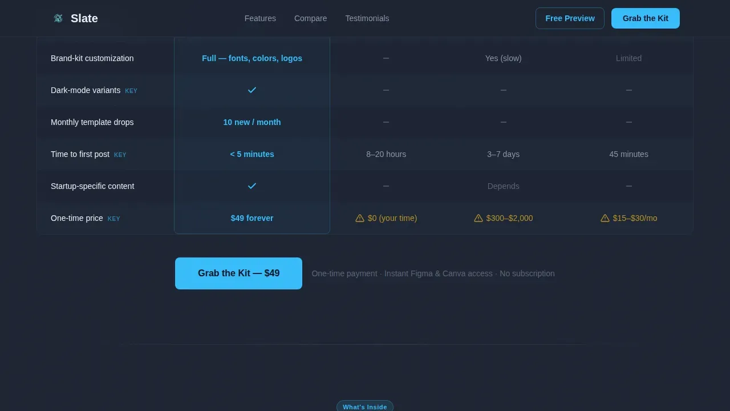Click the warning icon beside $15–$30/mo

[x=605, y=218]
